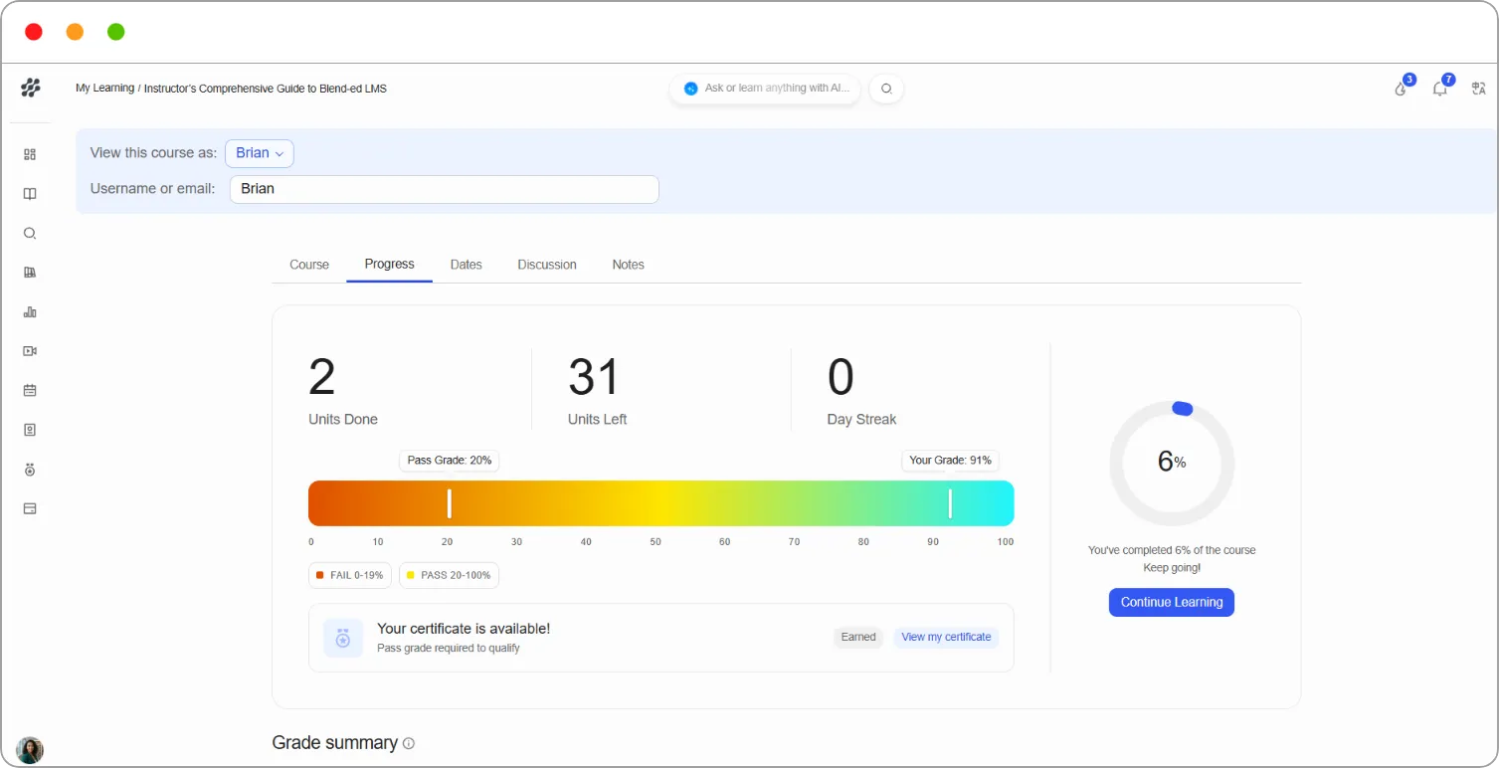Screen dimensions: 1499x768
Task: Click the '31' Units Left count
Action: pos(594,378)
